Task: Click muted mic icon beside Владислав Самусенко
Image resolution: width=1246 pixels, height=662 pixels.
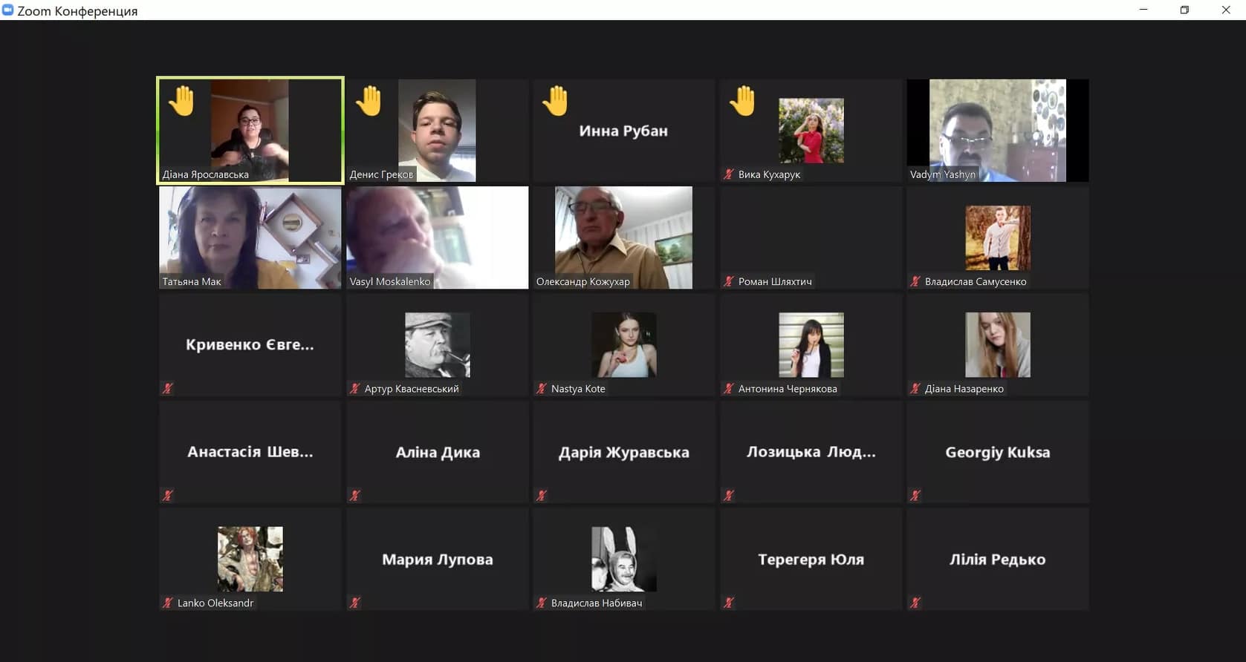Action: click(915, 281)
